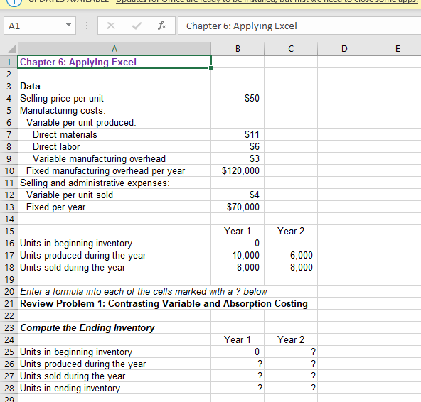The image size is (421, 402).
Task: Click the $4 variable selling value
Action: tap(238, 195)
